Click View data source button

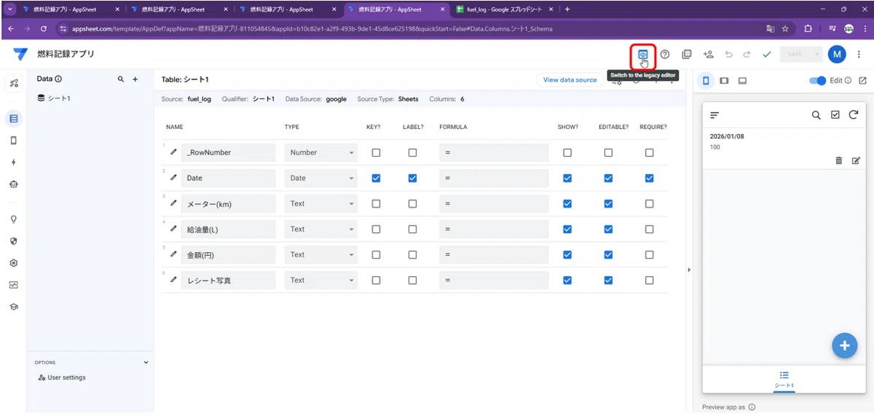click(570, 80)
